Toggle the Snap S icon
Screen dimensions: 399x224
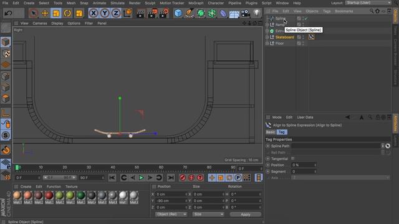point(6,136)
